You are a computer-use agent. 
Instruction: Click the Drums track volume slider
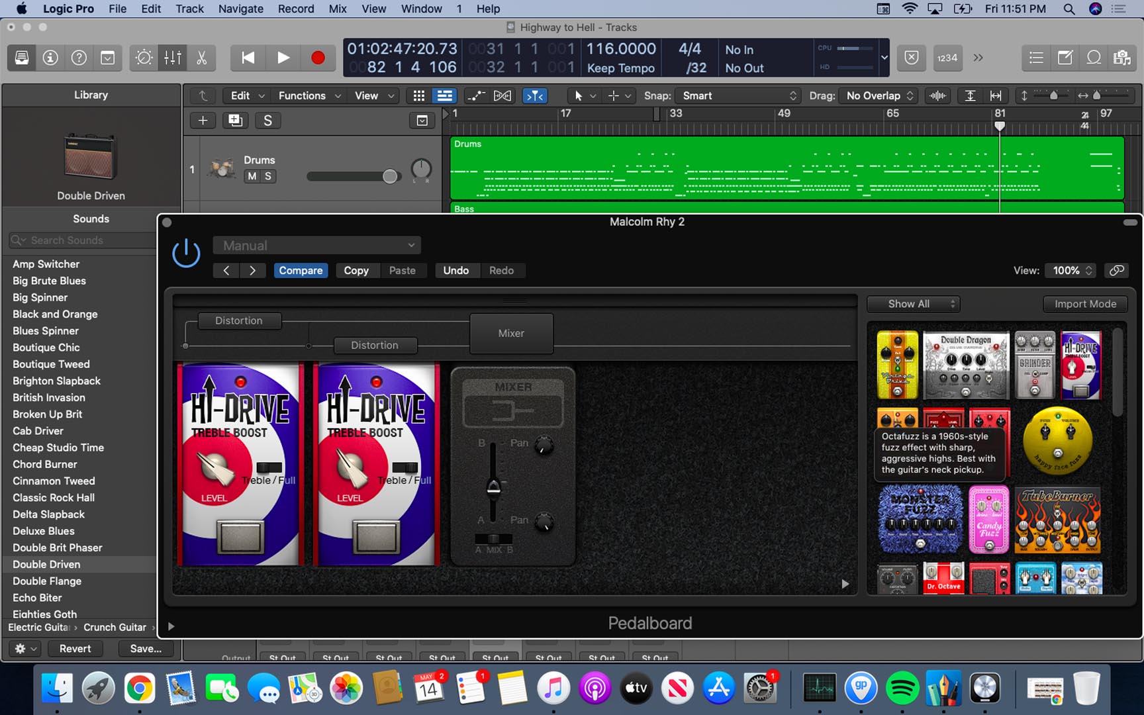pyautogui.click(x=353, y=176)
